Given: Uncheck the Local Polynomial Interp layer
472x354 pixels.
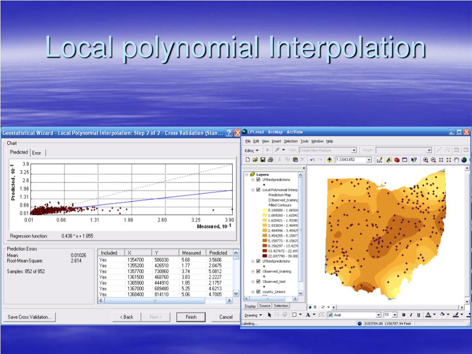Looking at the screenshot, I should (x=258, y=190).
